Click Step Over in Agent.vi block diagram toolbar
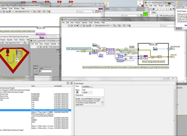This screenshot has height=136, width=187. coord(10,12)
